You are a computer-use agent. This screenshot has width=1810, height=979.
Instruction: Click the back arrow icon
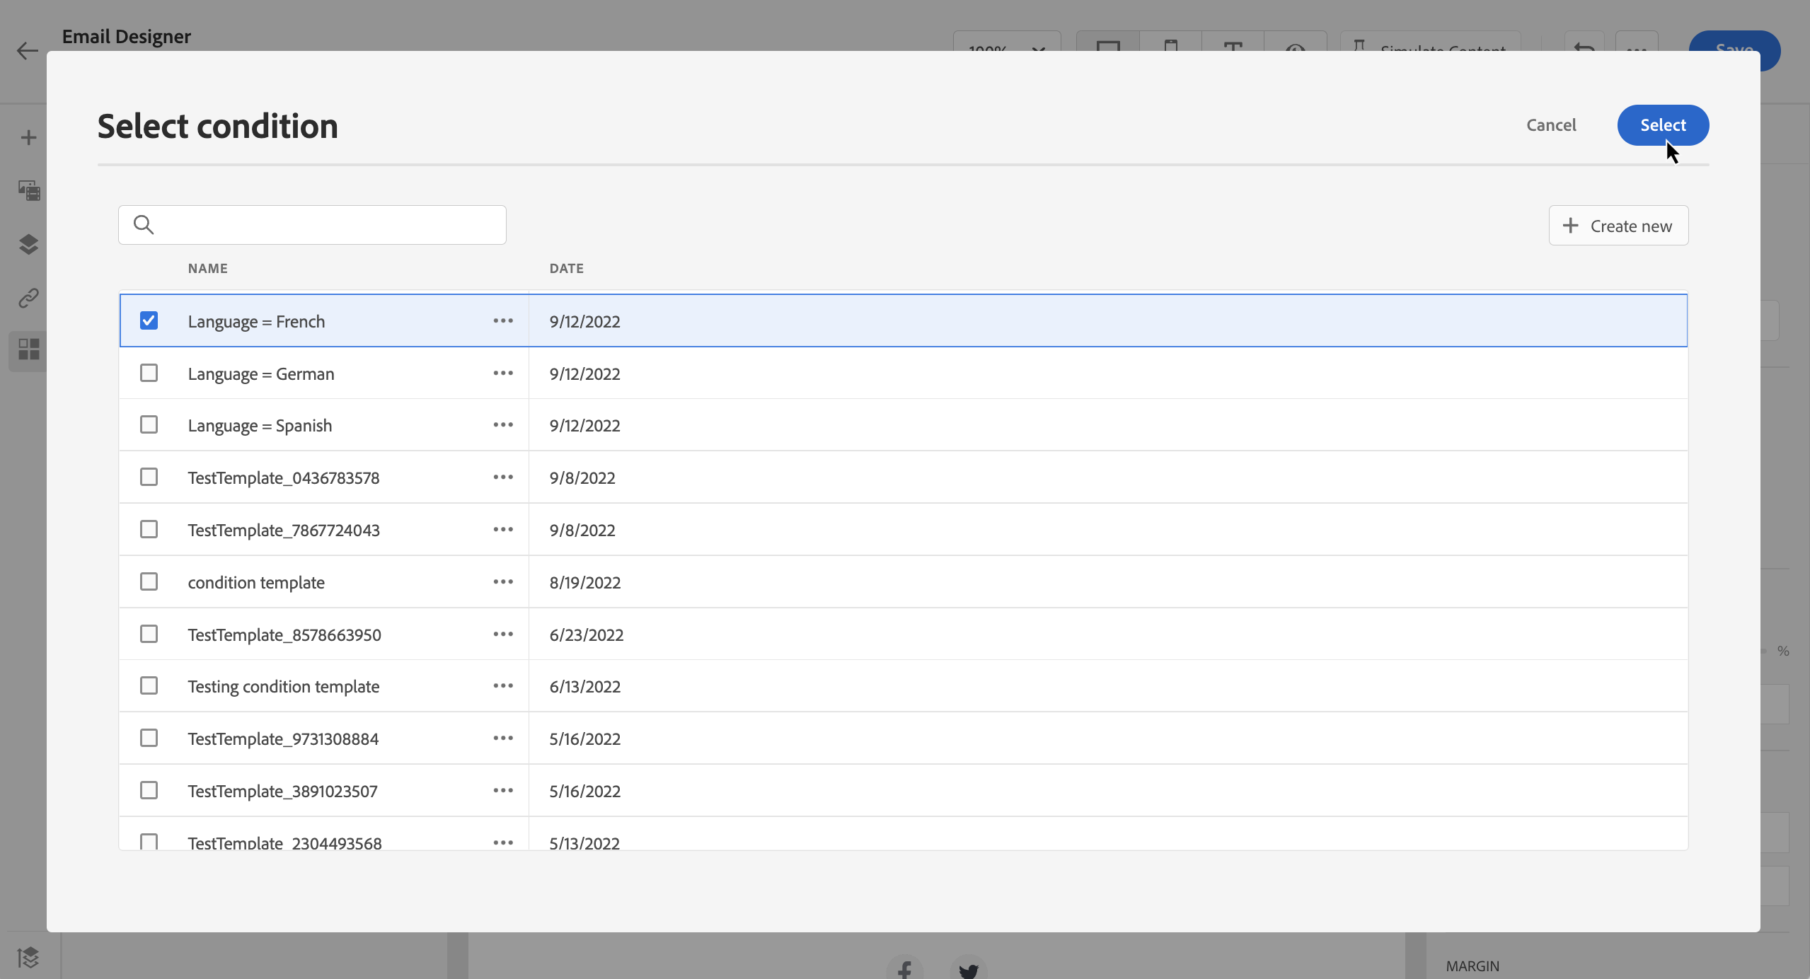coord(27,51)
